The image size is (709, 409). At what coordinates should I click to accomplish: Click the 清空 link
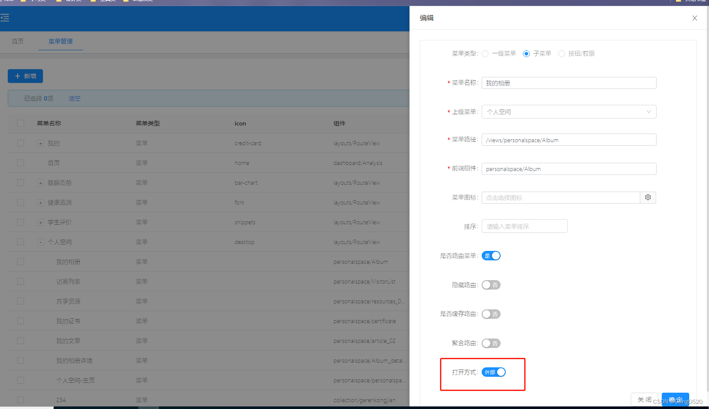coord(74,98)
